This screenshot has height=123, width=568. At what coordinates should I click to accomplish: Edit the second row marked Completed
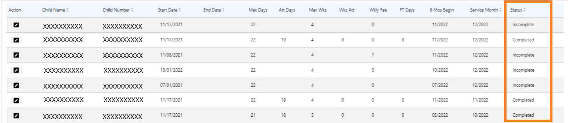pos(16,100)
